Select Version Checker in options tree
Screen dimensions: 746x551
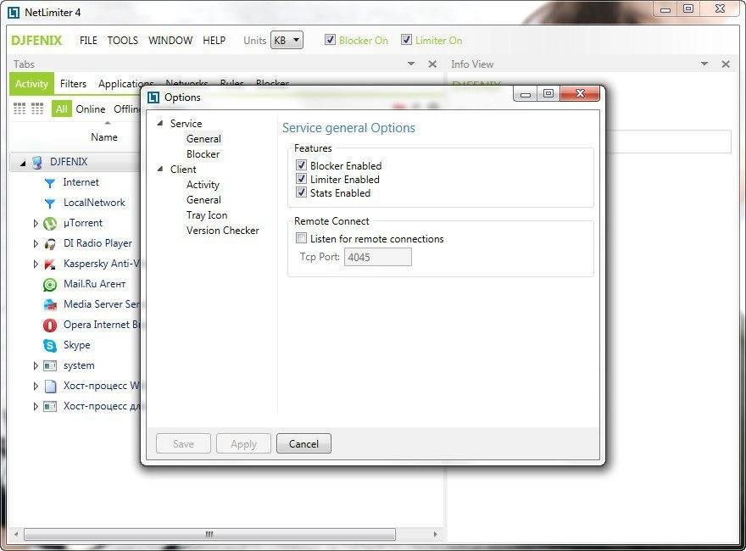pos(223,231)
